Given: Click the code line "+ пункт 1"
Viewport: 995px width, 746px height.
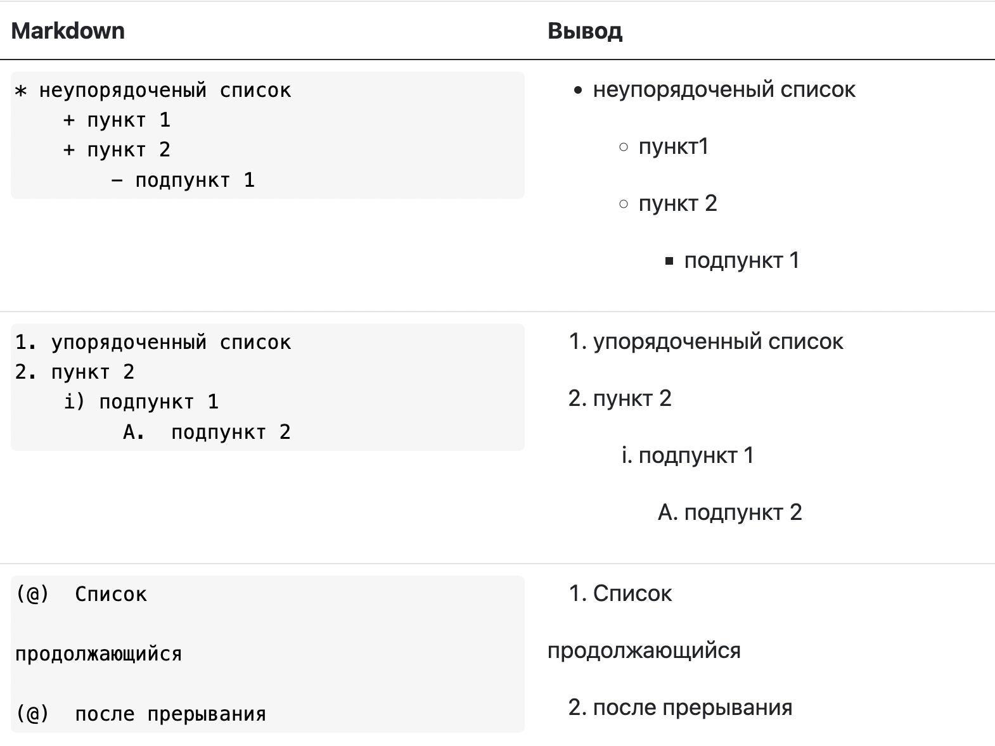Looking at the screenshot, I should click(x=117, y=120).
